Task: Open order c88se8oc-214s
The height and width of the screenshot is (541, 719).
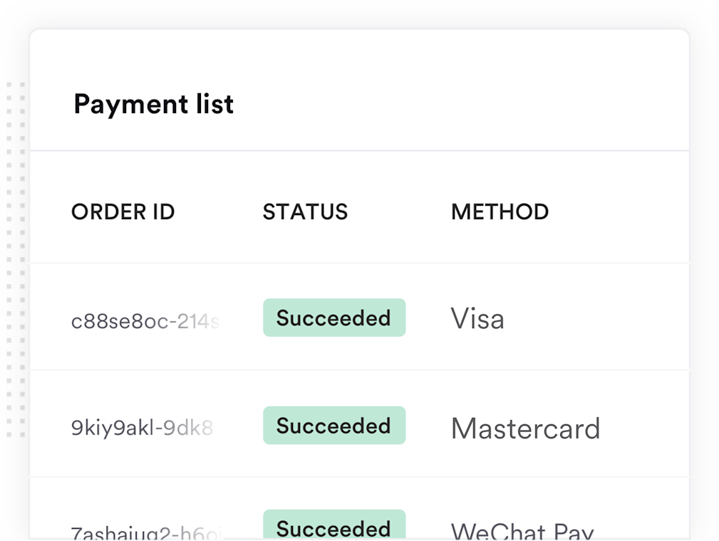Action: coord(145,321)
